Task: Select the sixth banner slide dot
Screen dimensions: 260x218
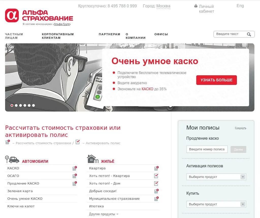Action: point(34,105)
